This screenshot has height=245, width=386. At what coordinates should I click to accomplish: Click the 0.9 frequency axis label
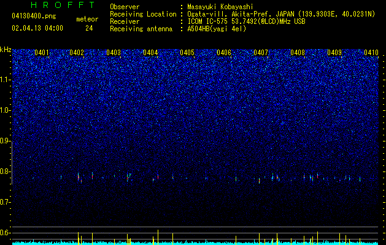click(6, 141)
